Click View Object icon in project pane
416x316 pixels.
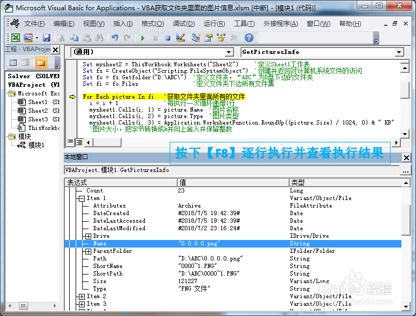(x=25, y=63)
